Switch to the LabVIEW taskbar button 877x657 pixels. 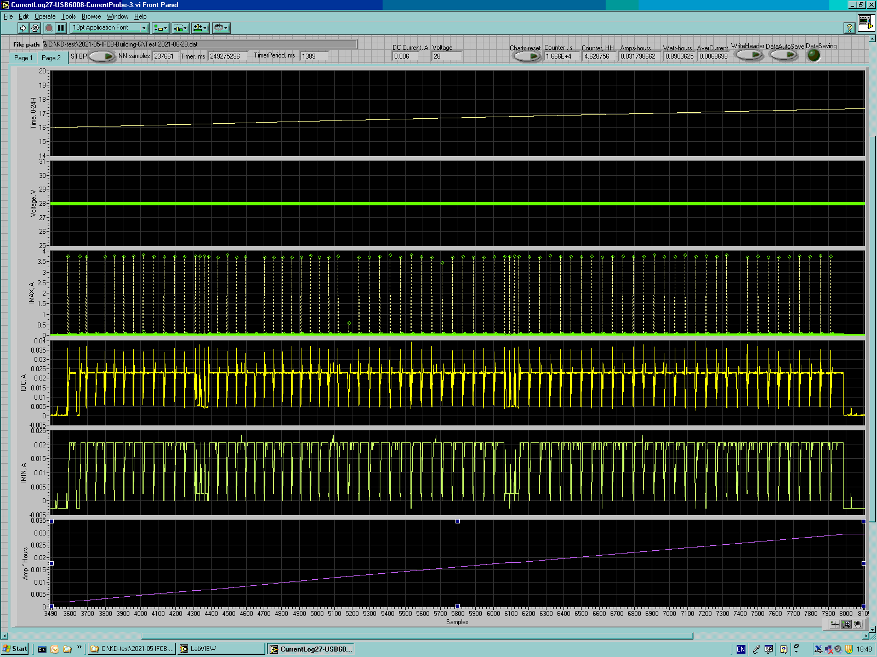coord(221,649)
